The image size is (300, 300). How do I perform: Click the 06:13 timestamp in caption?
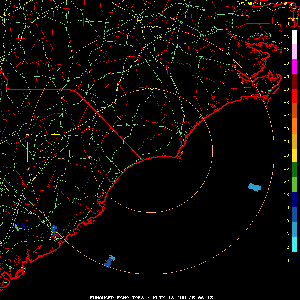click(x=205, y=298)
